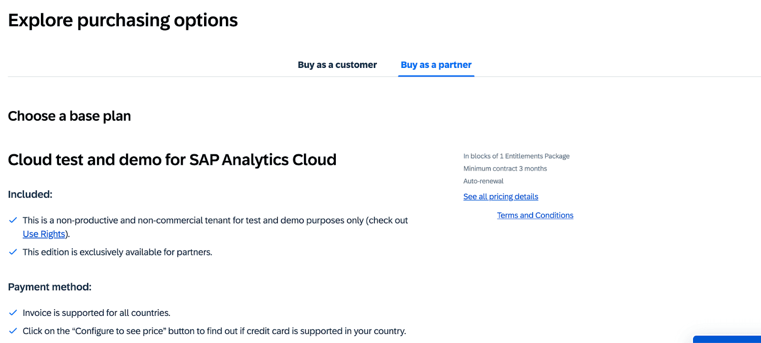Click the Included section label
The height and width of the screenshot is (343, 761).
click(x=30, y=194)
